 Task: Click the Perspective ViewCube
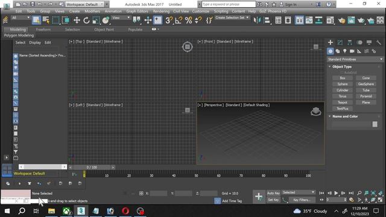[x=316, y=112]
